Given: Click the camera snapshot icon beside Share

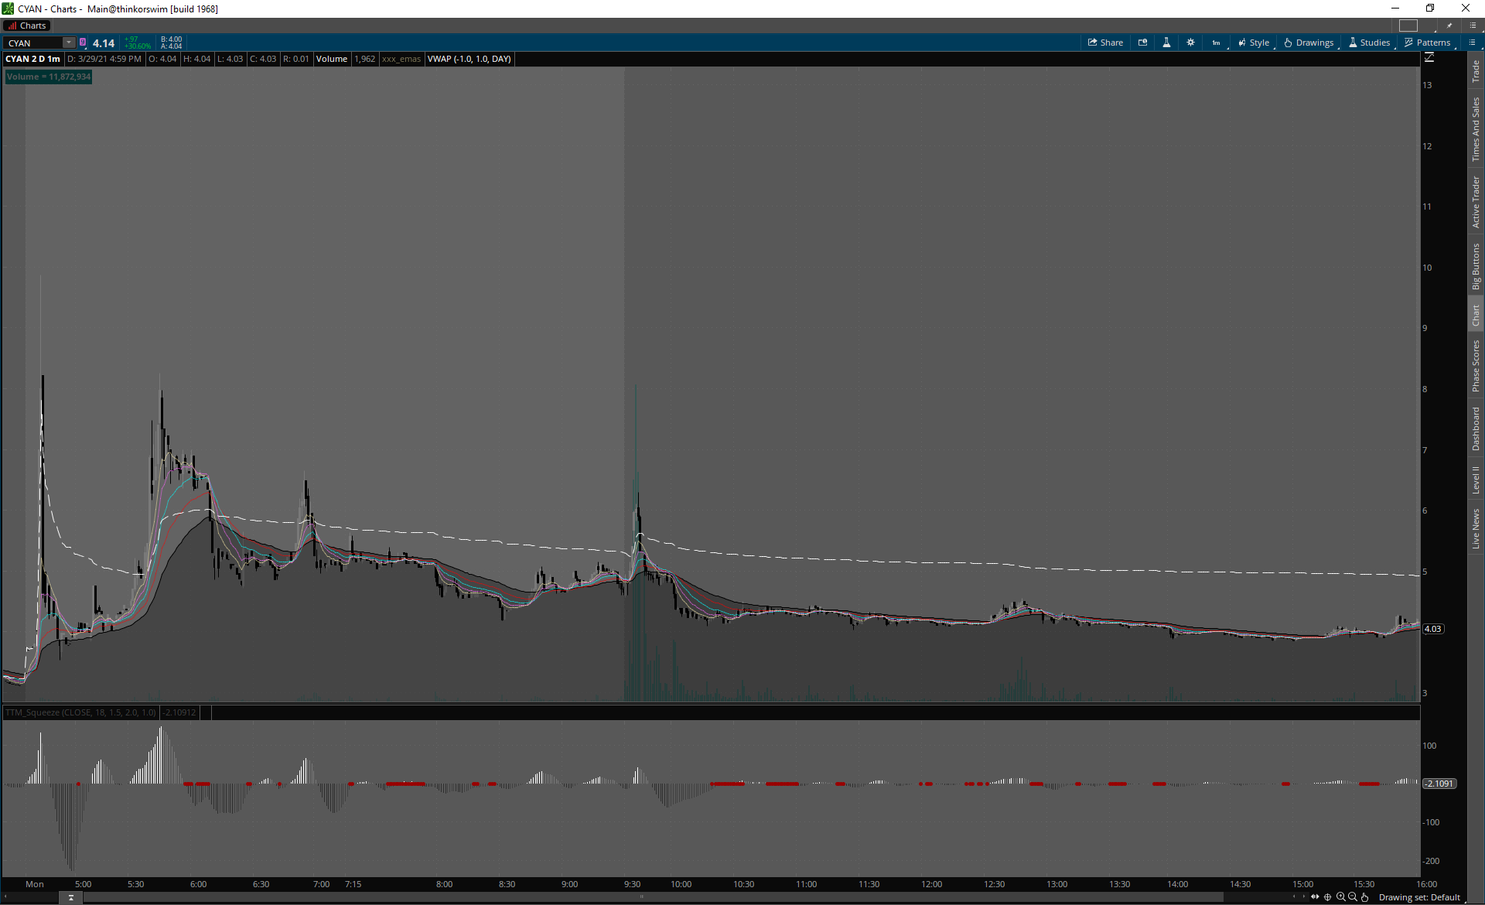Looking at the screenshot, I should pos(1142,43).
